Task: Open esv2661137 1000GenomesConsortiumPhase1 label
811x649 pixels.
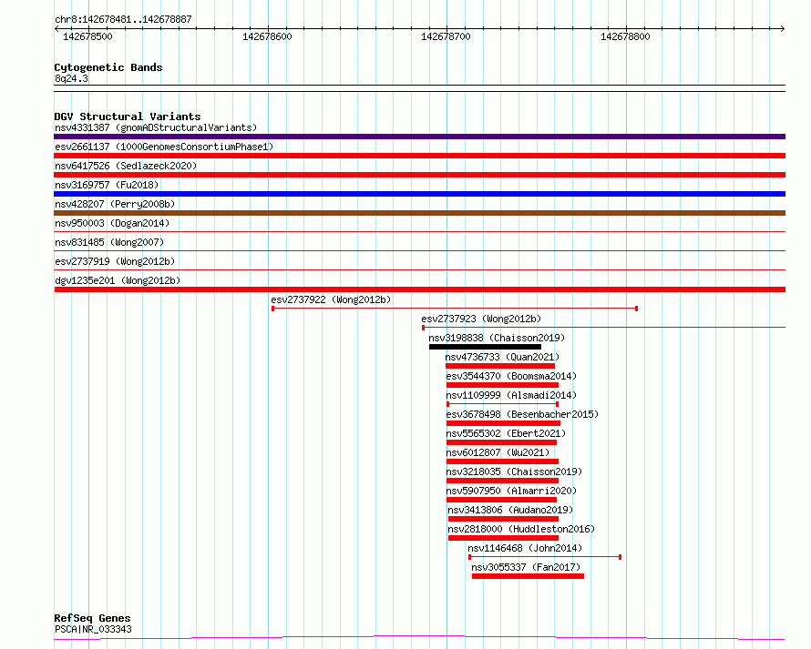Action: [x=164, y=147]
